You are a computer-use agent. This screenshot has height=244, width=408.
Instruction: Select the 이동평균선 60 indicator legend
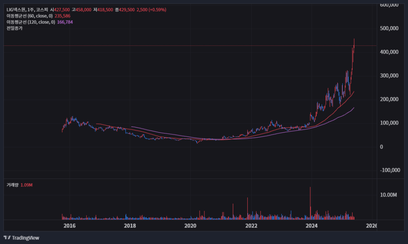38,16
